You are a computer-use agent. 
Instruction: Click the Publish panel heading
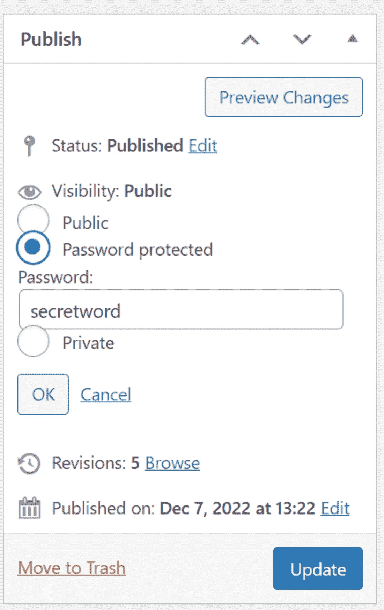[x=51, y=39]
